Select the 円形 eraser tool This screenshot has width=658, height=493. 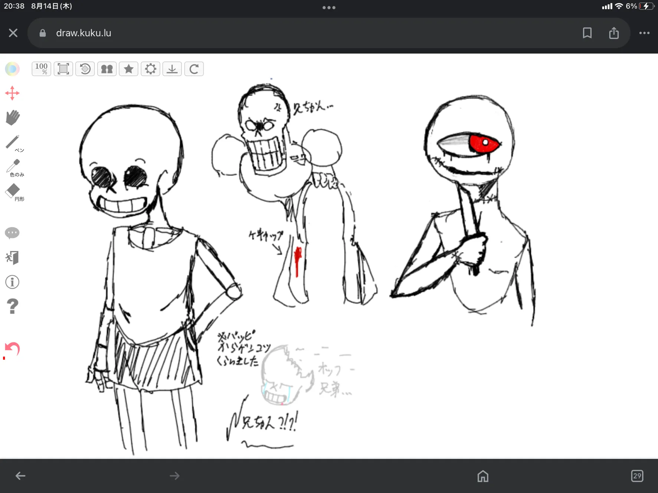[x=14, y=192]
